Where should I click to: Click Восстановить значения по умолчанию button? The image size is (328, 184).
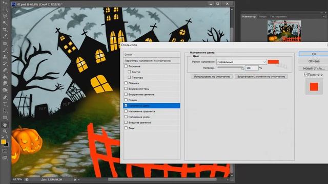261,77
